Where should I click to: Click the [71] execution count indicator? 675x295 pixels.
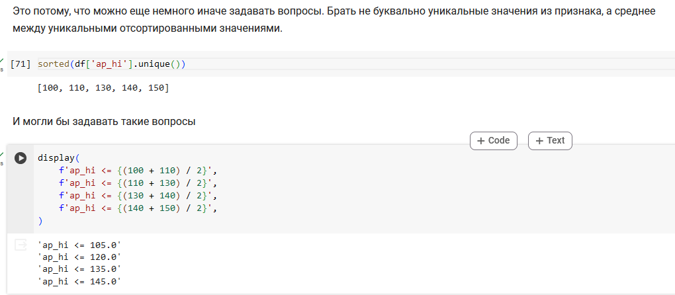click(21, 64)
